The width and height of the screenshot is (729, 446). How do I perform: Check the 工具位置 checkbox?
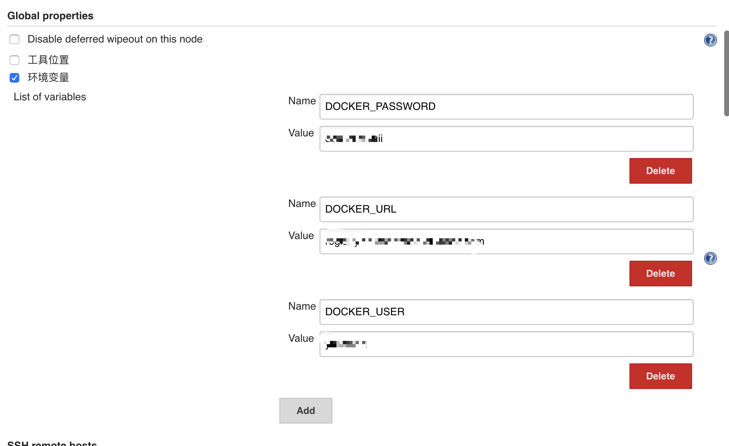[x=14, y=60]
